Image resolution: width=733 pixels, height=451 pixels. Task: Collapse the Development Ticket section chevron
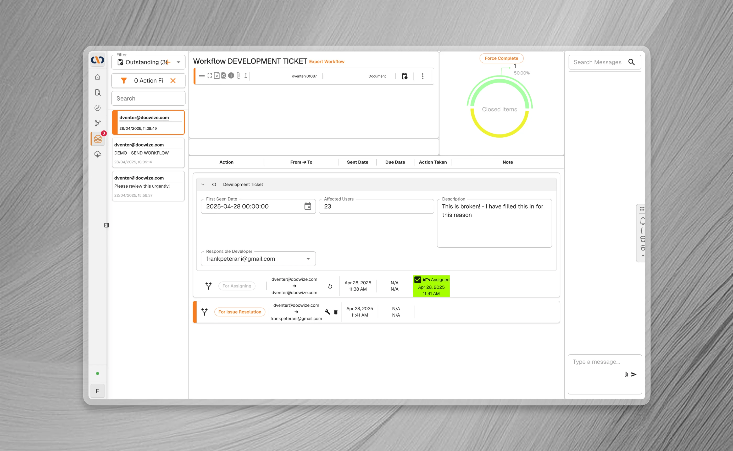tap(203, 184)
